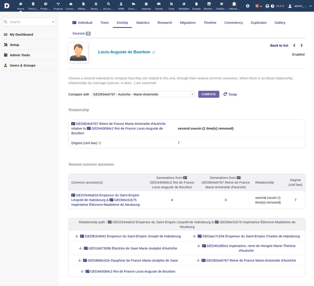Open the Websites module icon

point(184,4)
